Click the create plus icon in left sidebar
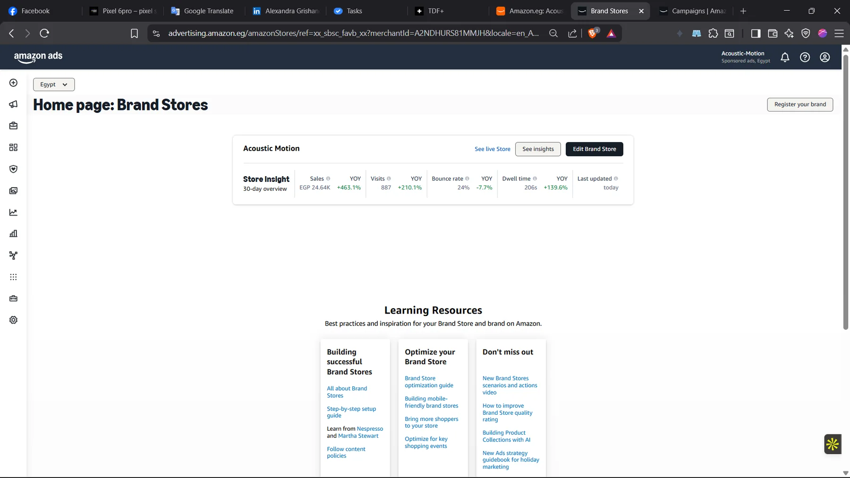850x478 pixels. 13,83
